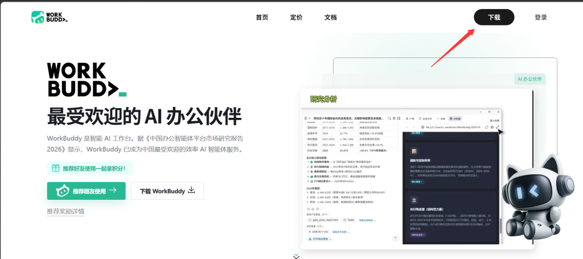Click the 浏览器 tab in the demo panel

click(x=455, y=118)
